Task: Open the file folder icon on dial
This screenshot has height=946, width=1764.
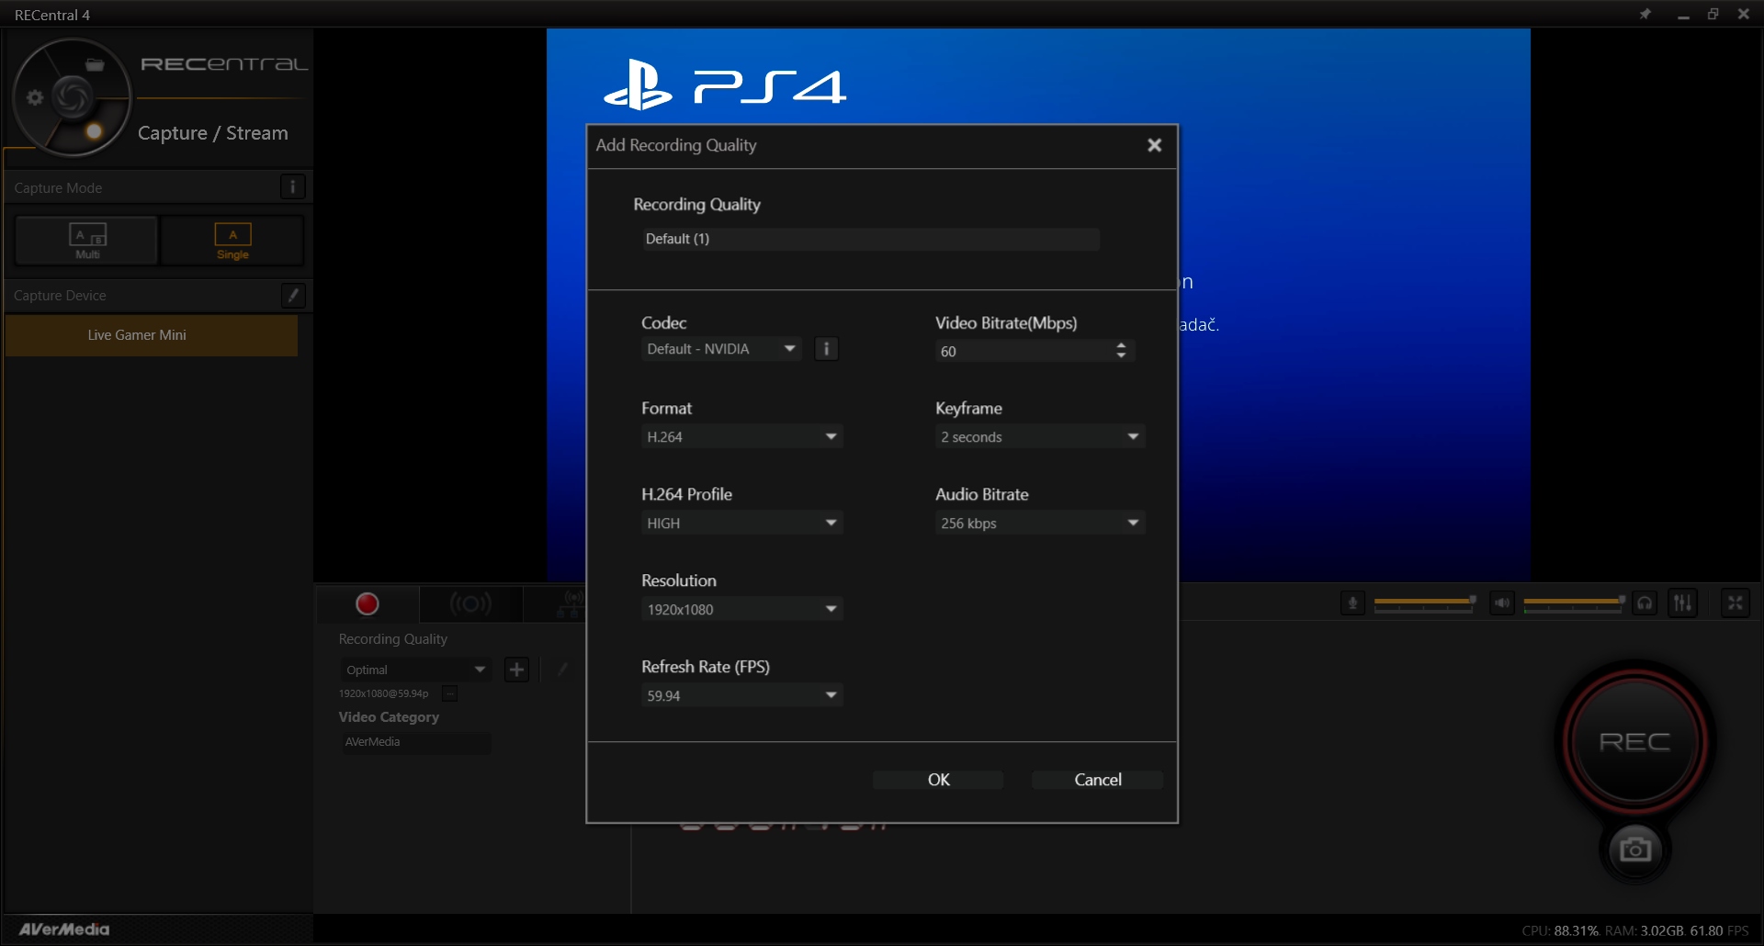Action: [95, 64]
